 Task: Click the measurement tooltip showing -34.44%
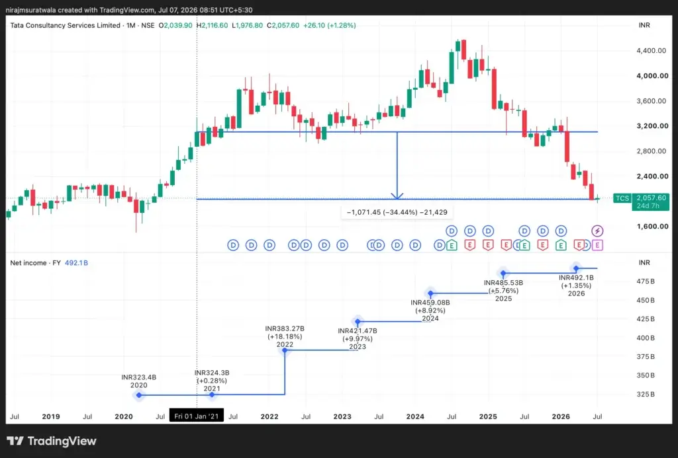[x=397, y=212]
